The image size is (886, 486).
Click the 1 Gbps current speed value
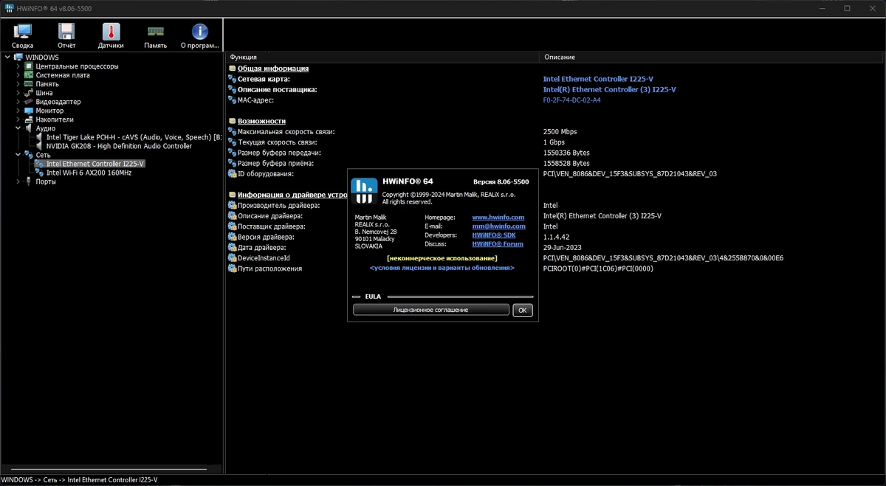click(554, 142)
